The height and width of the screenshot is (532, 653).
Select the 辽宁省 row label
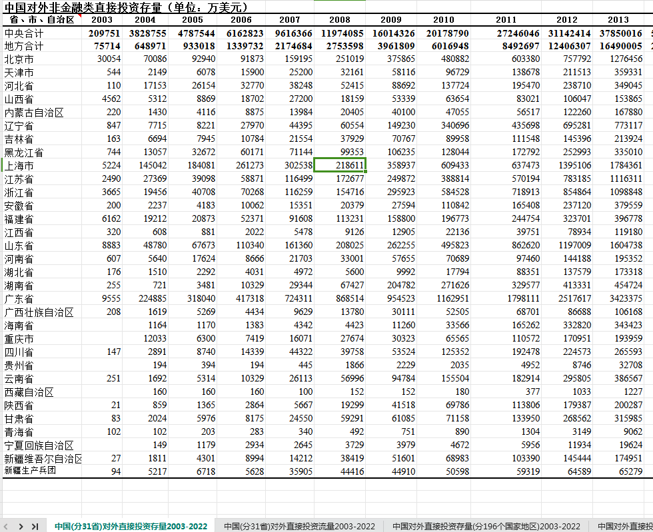click(x=42, y=126)
